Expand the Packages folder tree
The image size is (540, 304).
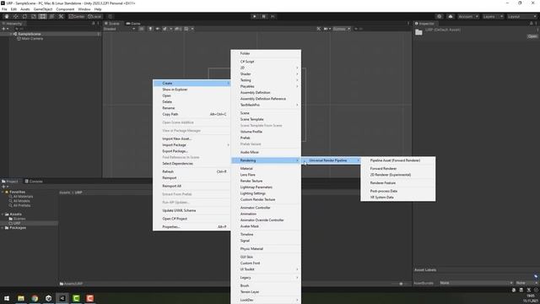point(3,228)
